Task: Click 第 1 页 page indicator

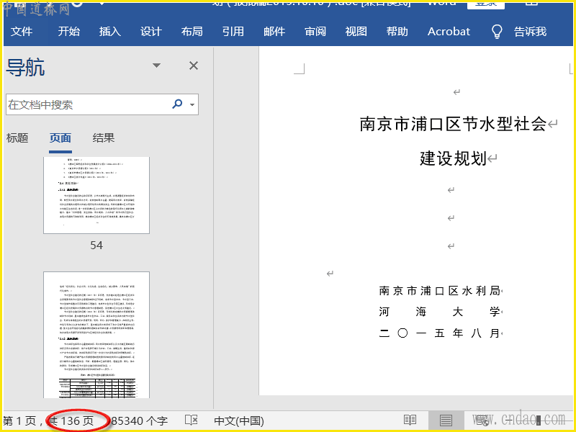Action: click(x=20, y=421)
